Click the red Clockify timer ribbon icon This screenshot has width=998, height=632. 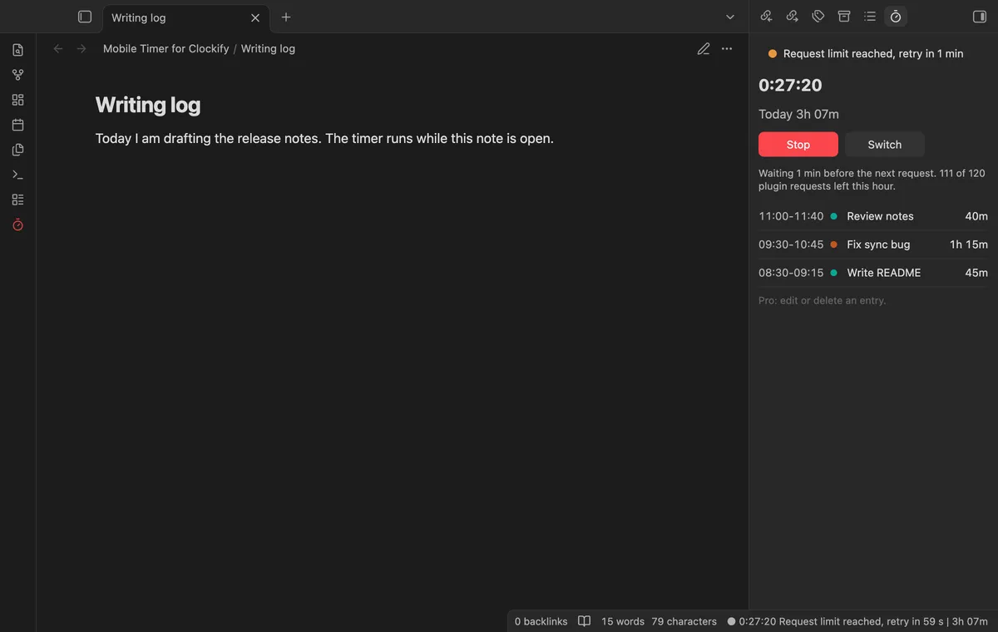coord(18,225)
